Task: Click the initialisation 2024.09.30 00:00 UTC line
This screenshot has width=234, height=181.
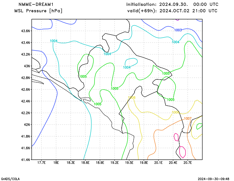Action: (172, 4)
